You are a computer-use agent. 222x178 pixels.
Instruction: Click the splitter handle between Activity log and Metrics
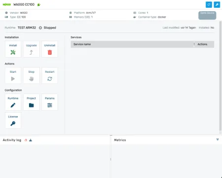click(x=111, y=159)
